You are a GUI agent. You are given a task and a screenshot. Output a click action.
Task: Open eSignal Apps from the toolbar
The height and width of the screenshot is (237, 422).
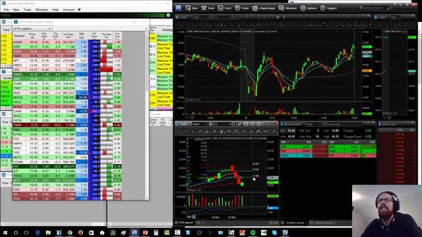click(264, 8)
